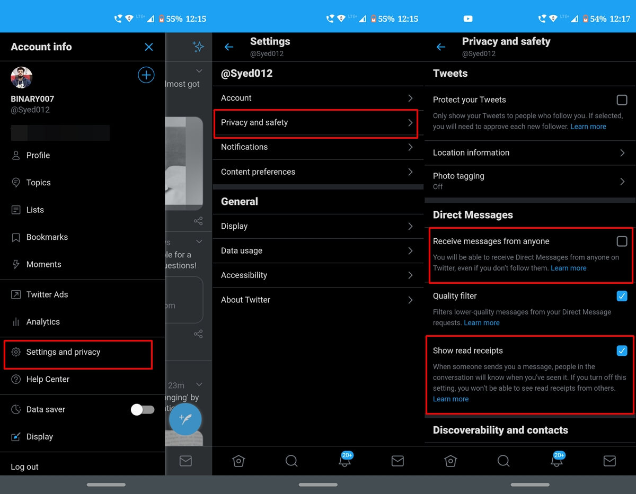The height and width of the screenshot is (494, 636).
Task: Uncheck the Quality filter checkbox
Action: point(622,296)
